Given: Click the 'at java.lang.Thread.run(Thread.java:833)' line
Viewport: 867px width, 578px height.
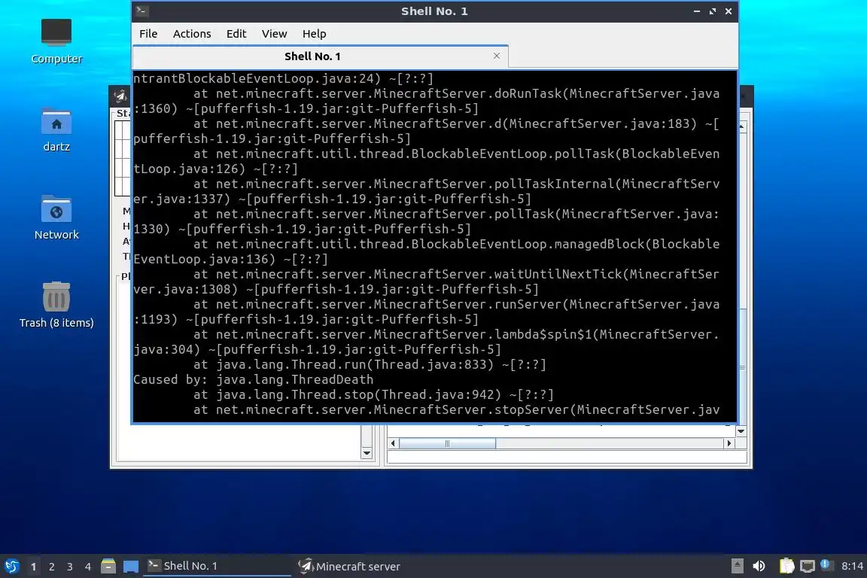Looking at the screenshot, I should point(370,364).
